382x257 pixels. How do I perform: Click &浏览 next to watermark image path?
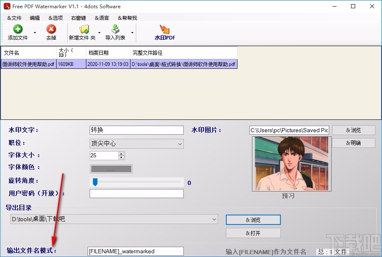(x=354, y=130)
